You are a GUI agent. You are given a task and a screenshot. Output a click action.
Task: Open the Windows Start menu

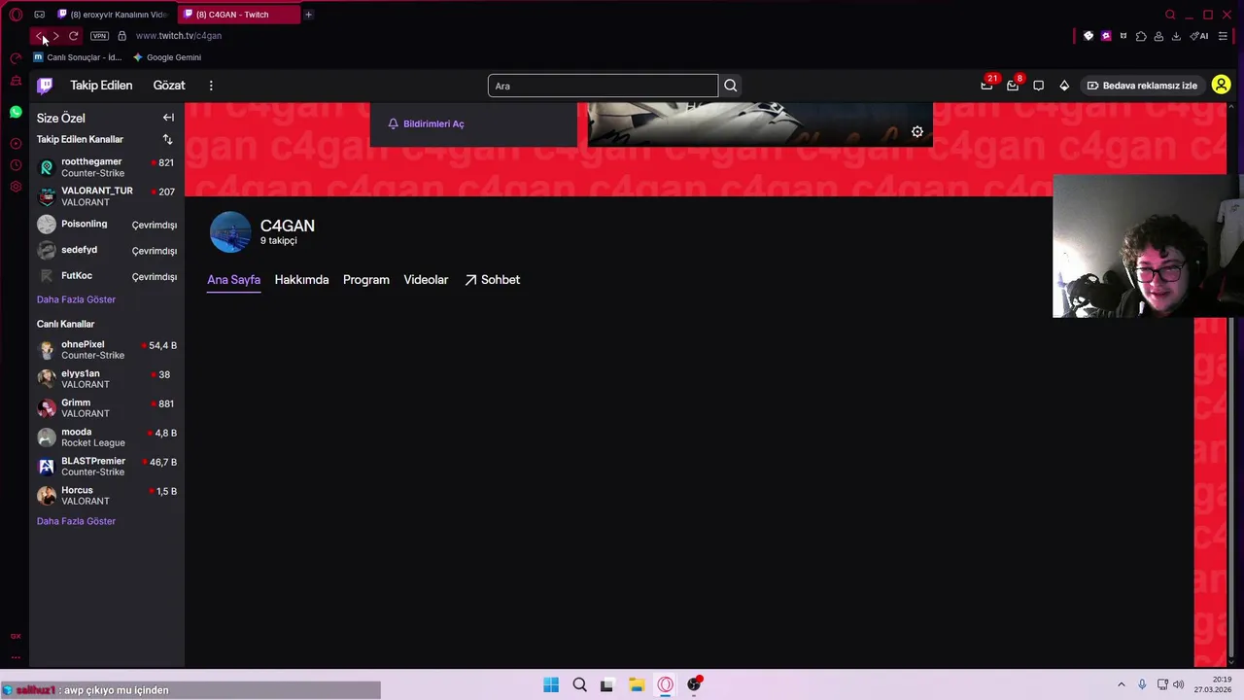pos(551,685)
